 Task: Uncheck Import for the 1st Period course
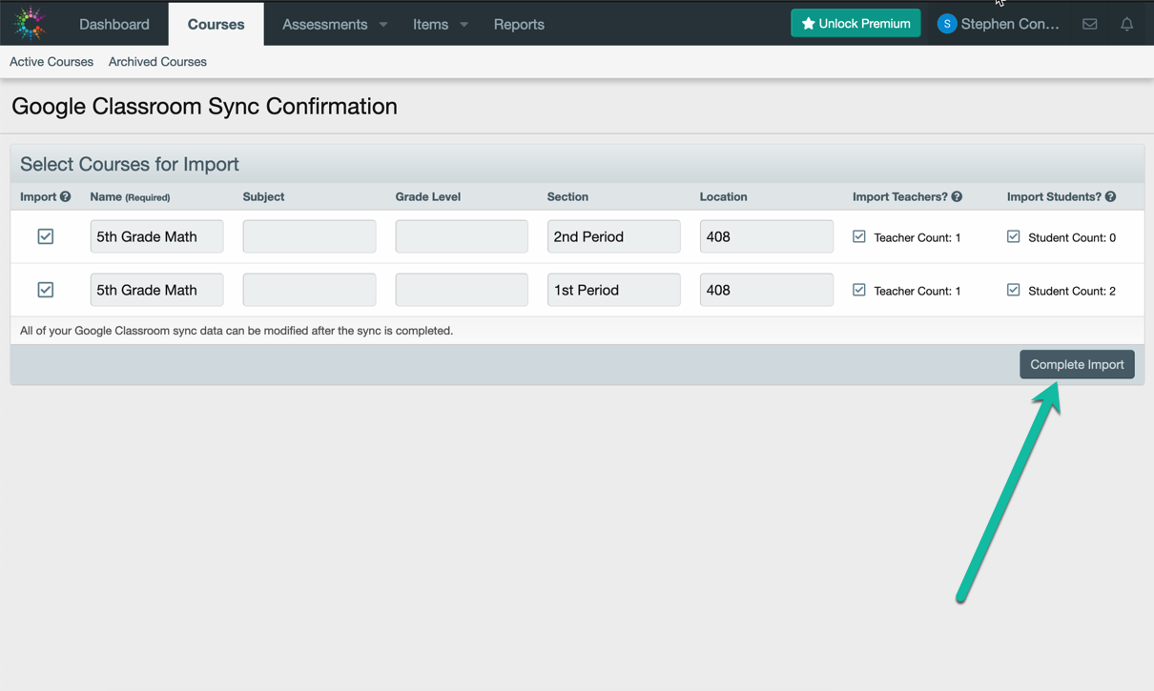tap(45, 290)
